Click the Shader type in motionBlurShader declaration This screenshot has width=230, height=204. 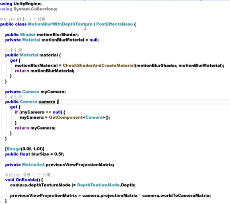click(x=28, y=35)
